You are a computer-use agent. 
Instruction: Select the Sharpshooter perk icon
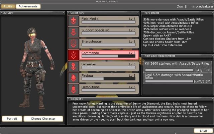pos(74,44)
